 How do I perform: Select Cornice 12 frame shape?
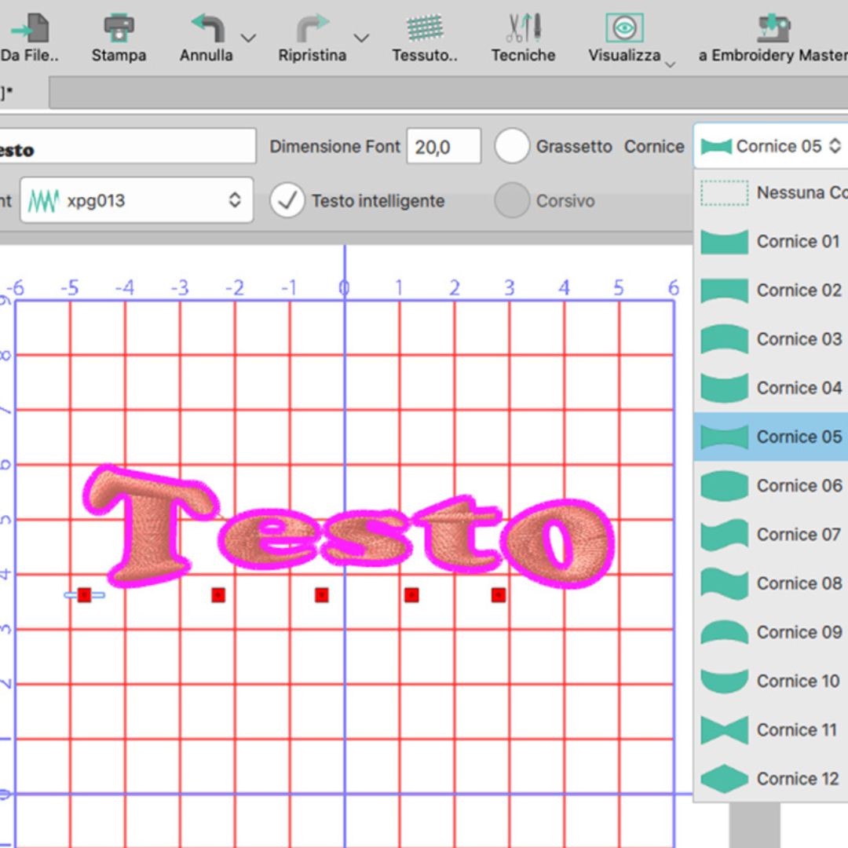point(770,778)
